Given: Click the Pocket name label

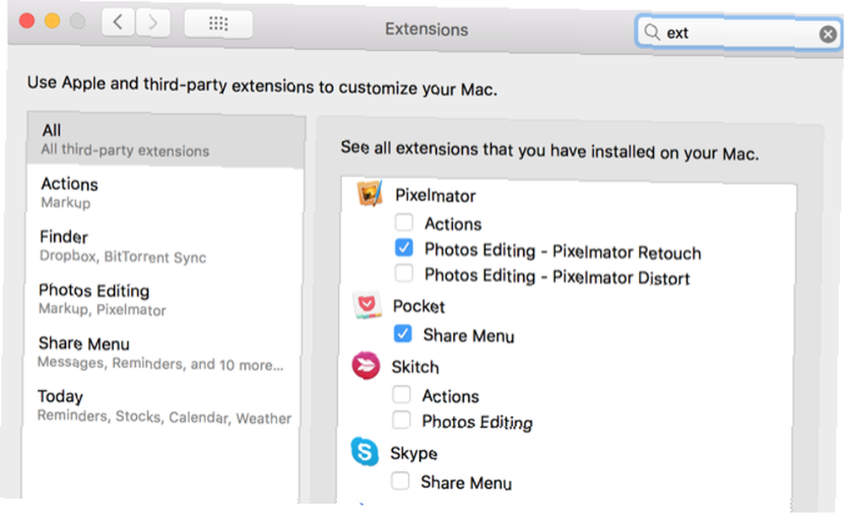Looking at the screenshot, I should point(419,306).
